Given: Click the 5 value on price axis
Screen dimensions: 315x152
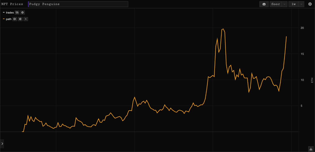Looking at the screenshot, I should pos(302,106).
